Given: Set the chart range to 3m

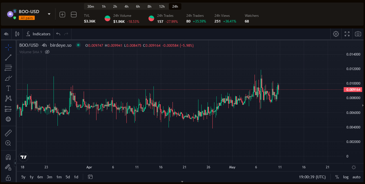Looking at the screenshot, I should (50, 177).
